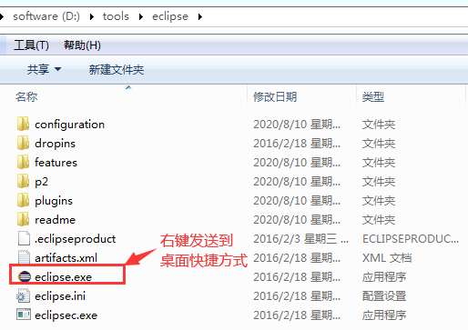Open the 工具(T) menu

pyautogui.click(x=31, y=45)
